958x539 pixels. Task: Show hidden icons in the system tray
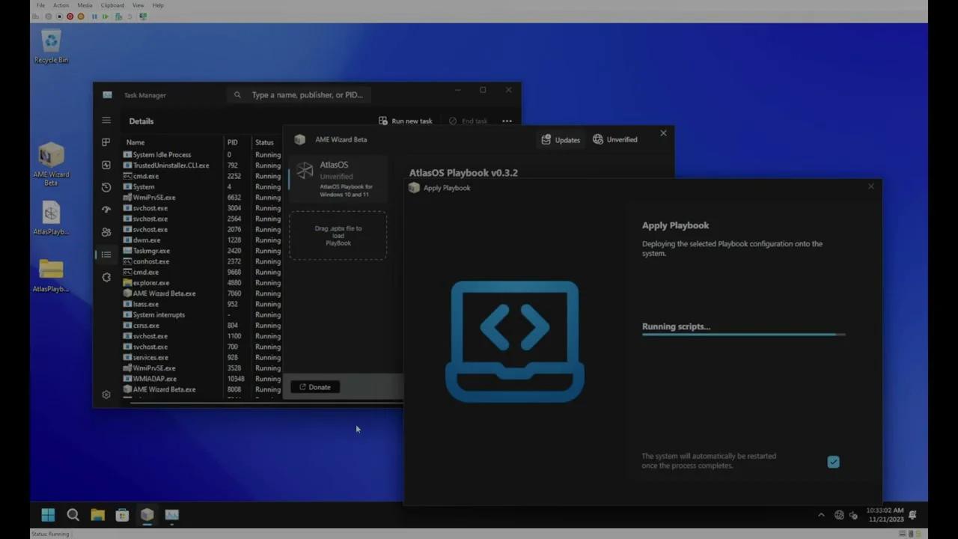point(821,515)
